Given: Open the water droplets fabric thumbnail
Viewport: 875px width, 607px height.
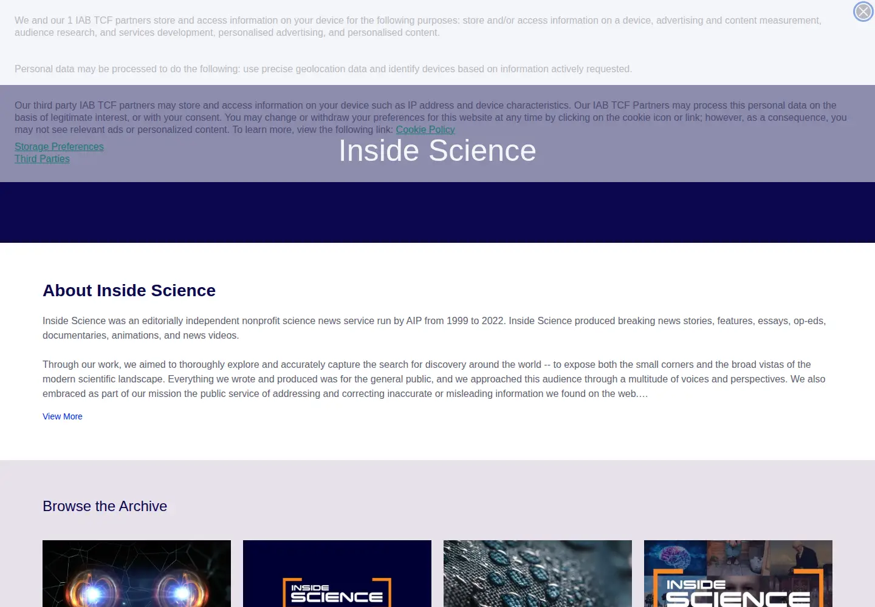Looking at the screenshot, I should point(538,574).
